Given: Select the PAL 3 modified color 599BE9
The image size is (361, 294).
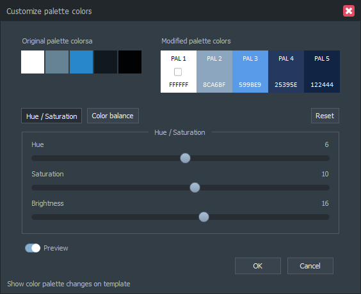Looking at the screenshot, I should click(250, 72).
